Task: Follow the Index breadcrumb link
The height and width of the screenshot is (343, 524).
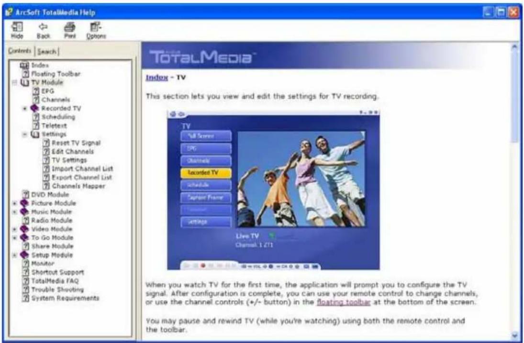Action: point(157,77)
